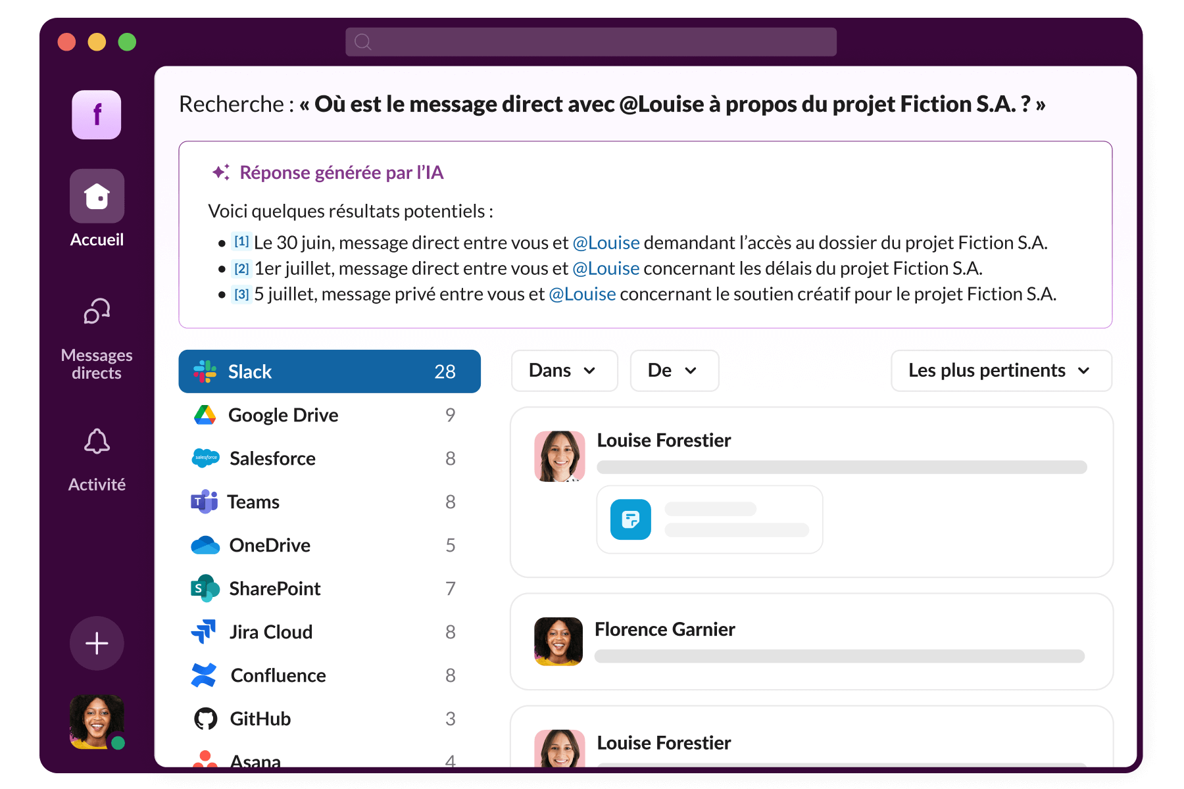
Task: Select GitHub results source
Action: pos(330,719)
